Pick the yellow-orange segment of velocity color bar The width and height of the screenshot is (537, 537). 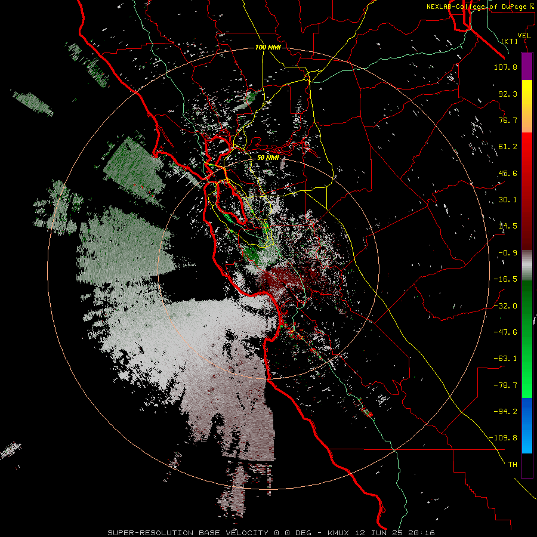coord(527,106)
